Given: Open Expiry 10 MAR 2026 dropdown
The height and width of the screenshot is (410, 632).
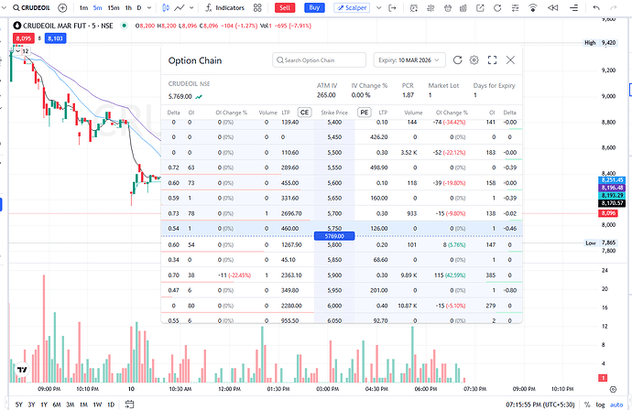Looking at the screenshot, I should click(x=409, y=60).
